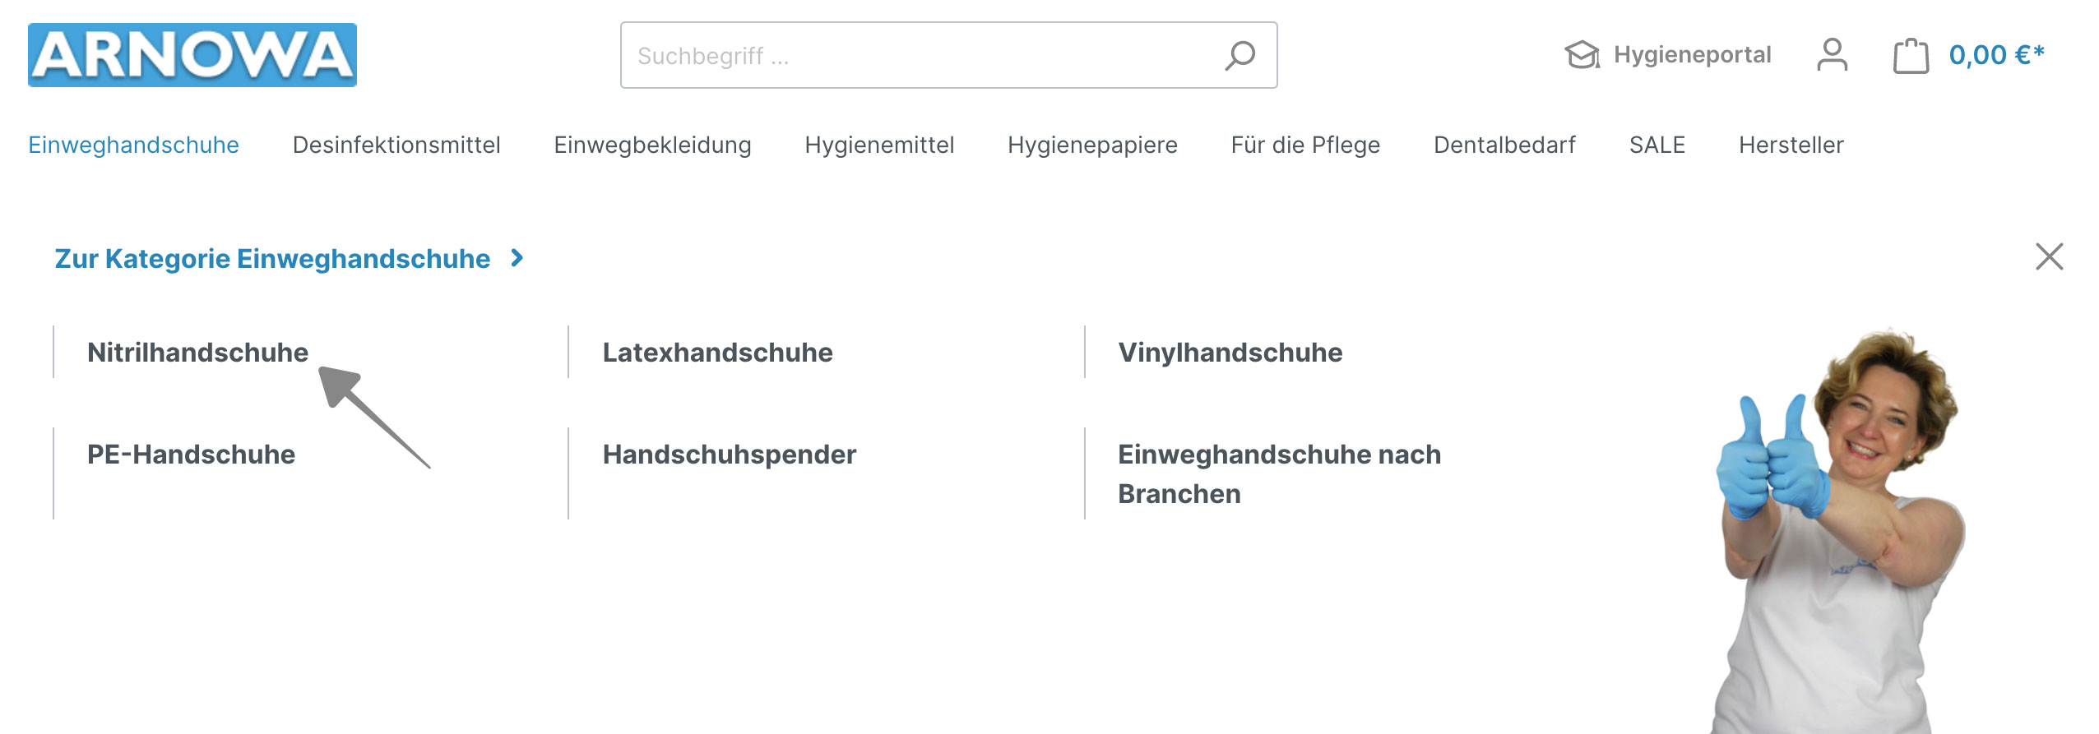The image size is (2099, 734).
Task: Open Einweghandschuhe nach Branchen link
Action: pos(1279,473)
